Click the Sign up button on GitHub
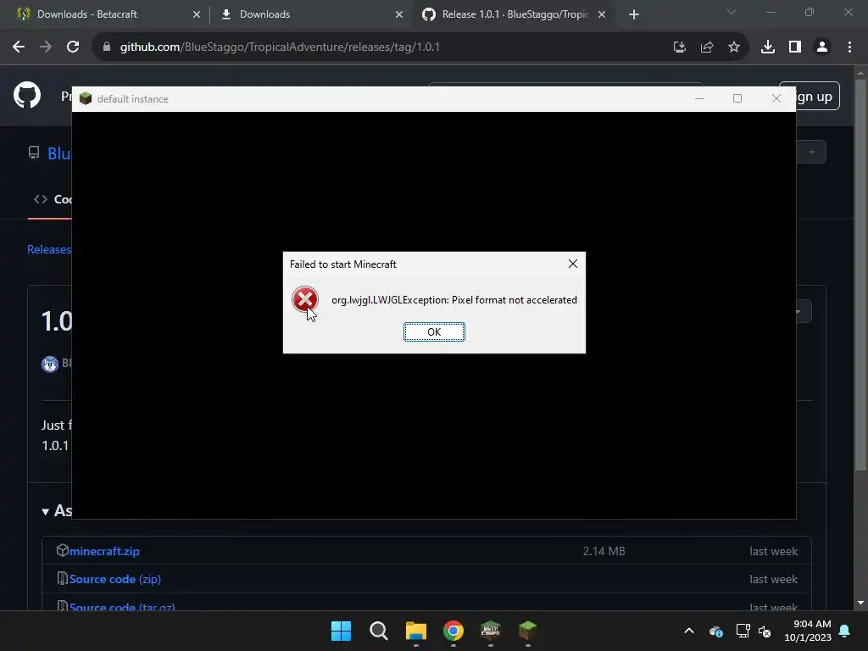The image size is (868, 651). pos(818,97)
